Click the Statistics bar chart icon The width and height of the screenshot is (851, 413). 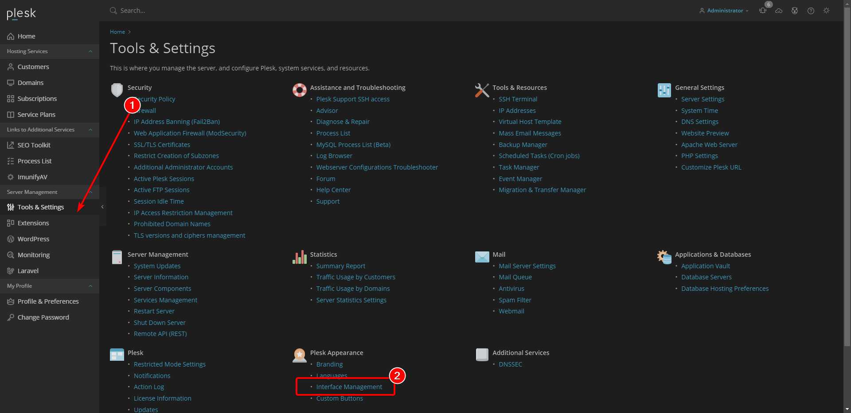click(x=300, y=257)
